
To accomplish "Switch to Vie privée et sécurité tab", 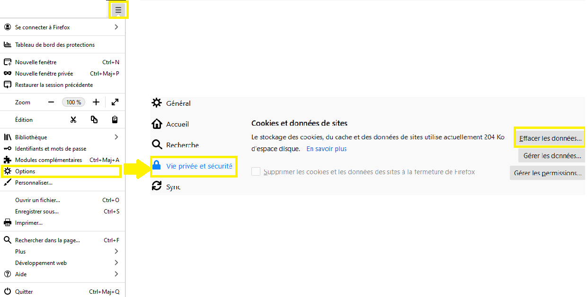I will (x=199, y=166).
